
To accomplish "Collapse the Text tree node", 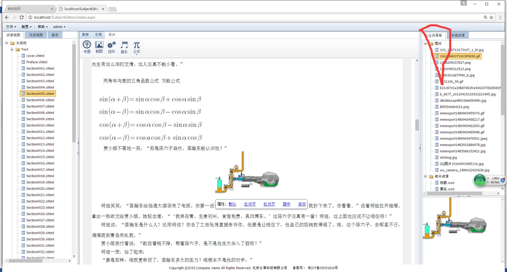I will click(12, 49).
